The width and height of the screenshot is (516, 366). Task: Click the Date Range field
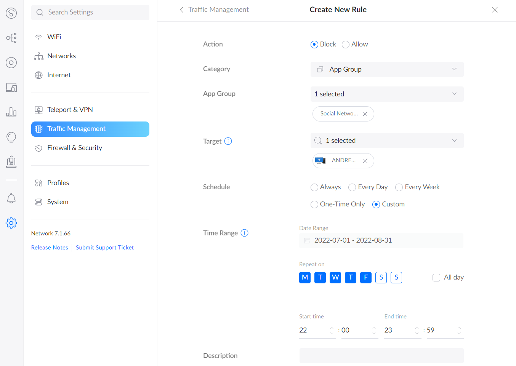381,241
